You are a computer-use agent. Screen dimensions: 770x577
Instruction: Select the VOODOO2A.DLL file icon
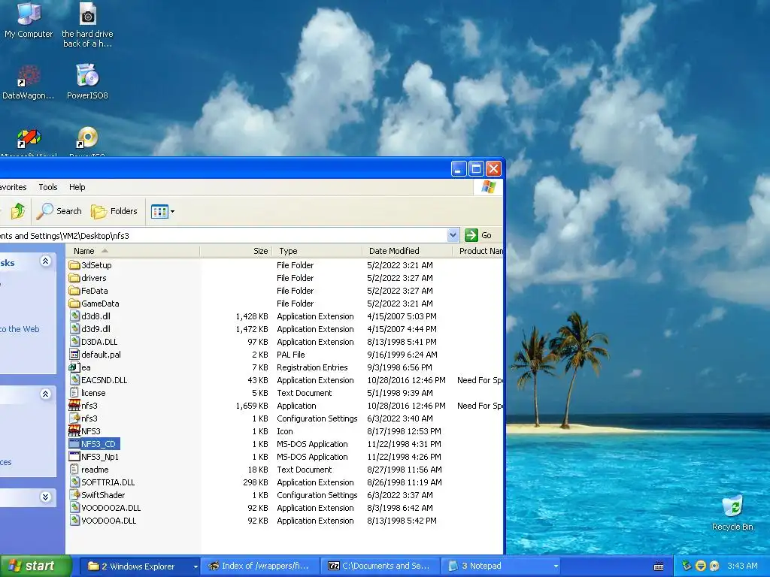[x=74, y=508]
